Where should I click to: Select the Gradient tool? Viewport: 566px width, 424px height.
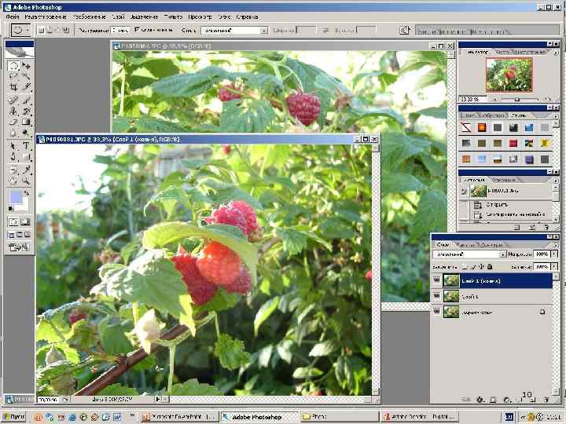pyautogui.click(x=26, y=122)
